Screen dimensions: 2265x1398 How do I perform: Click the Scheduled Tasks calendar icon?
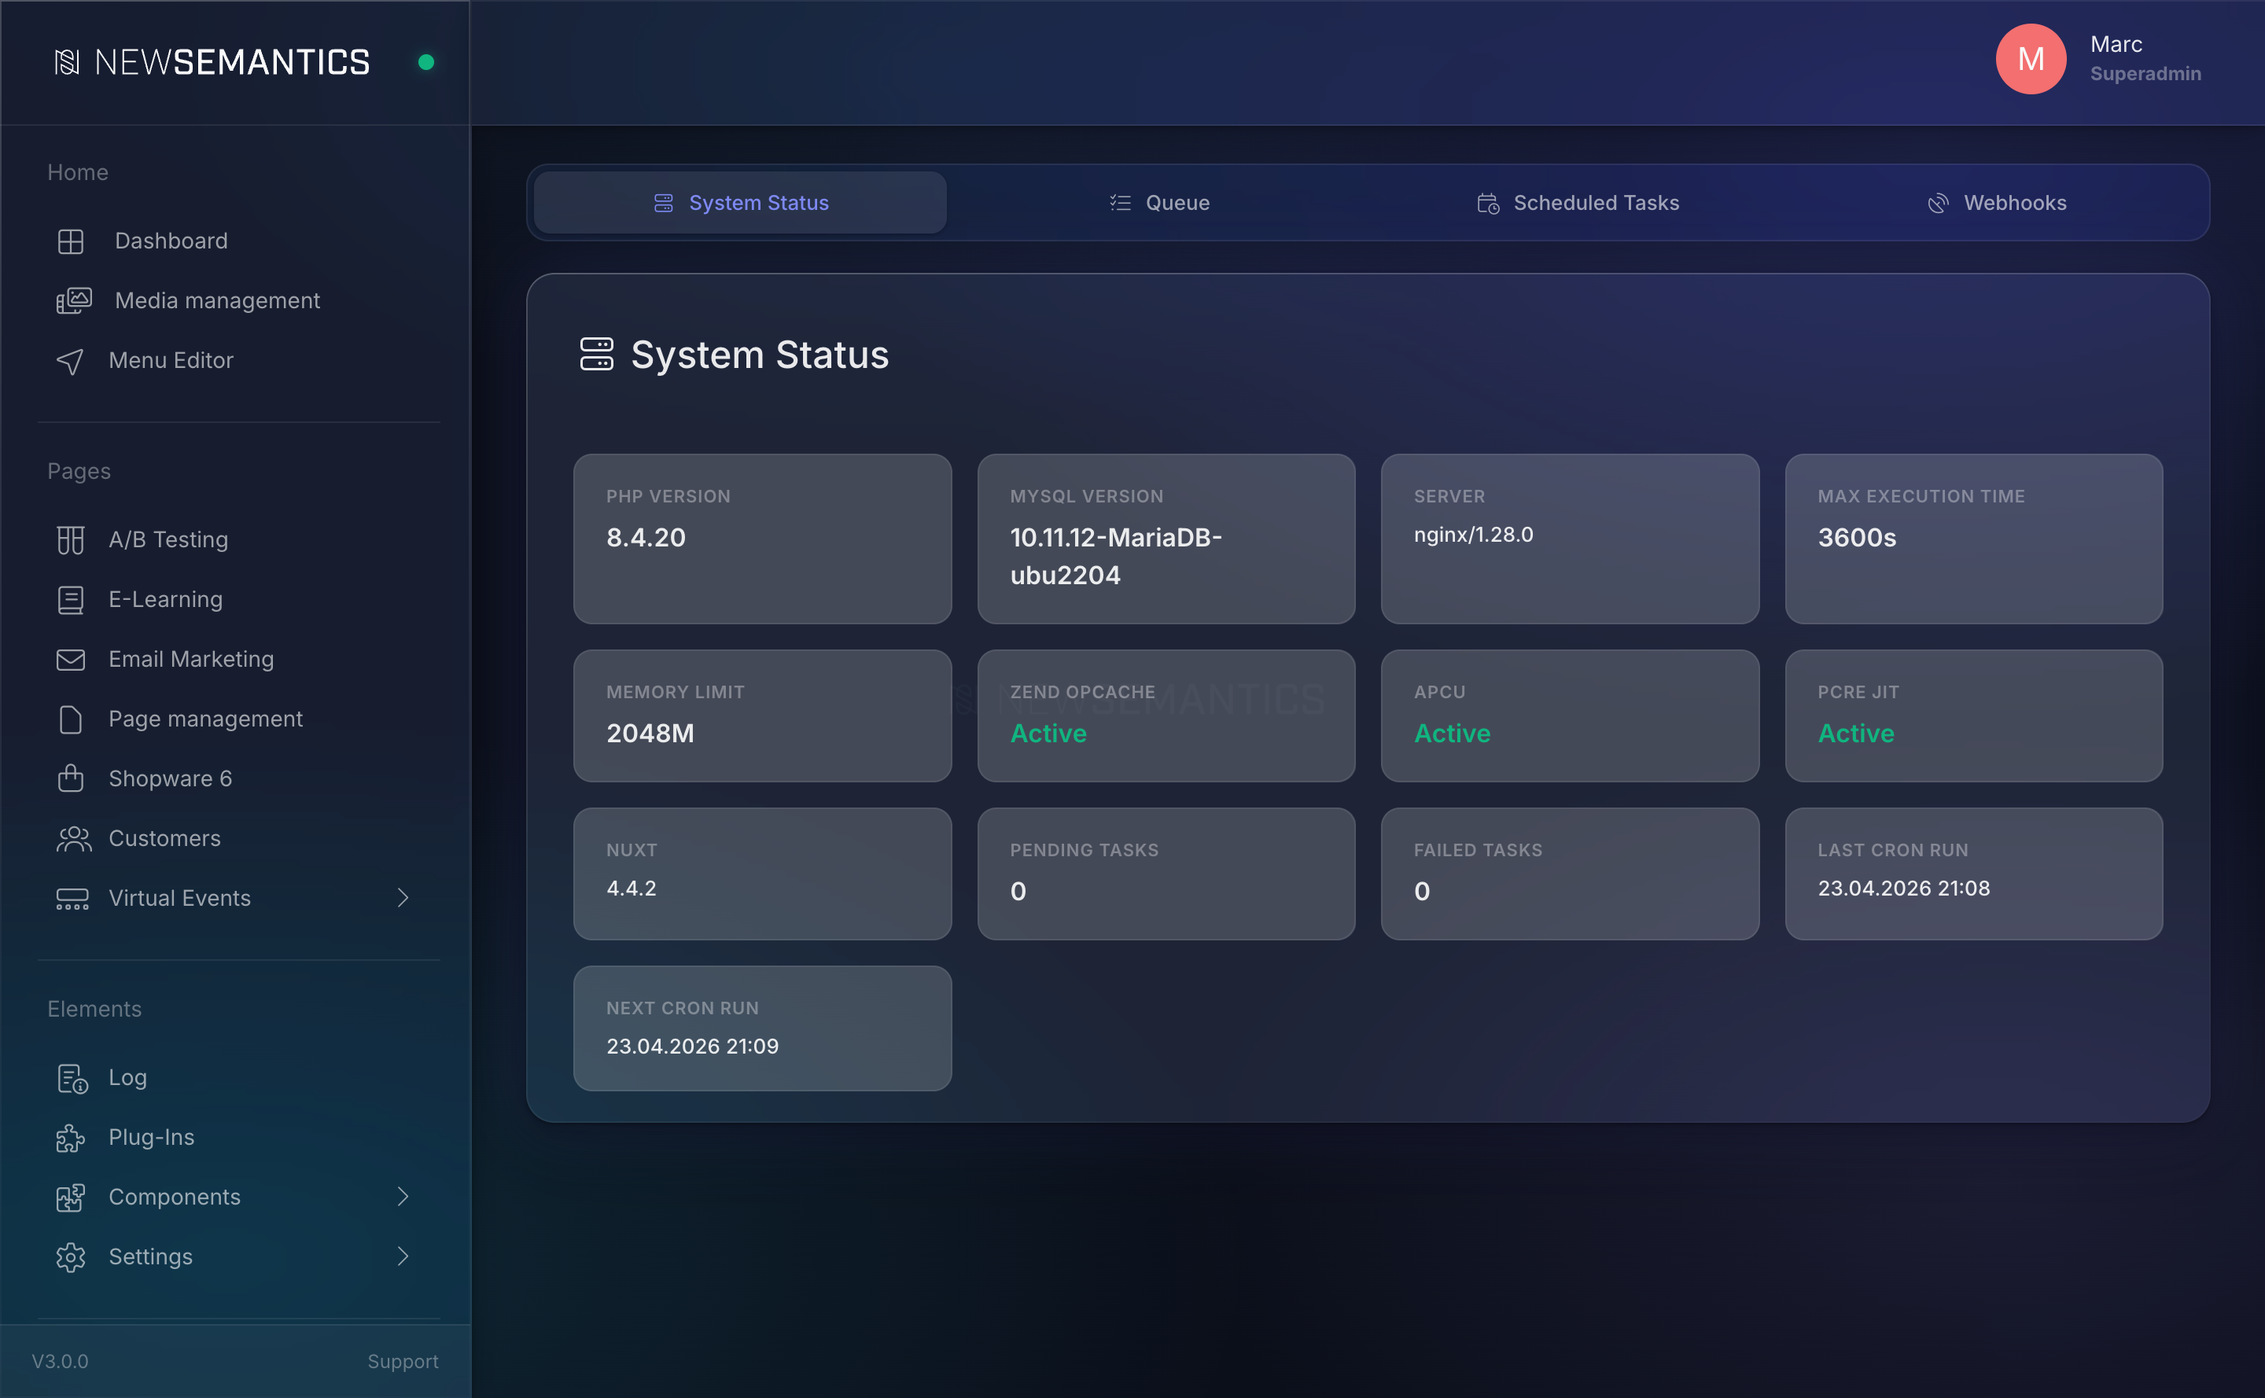point(1487,204)
